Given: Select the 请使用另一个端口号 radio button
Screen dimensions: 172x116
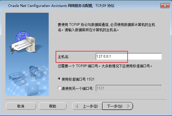Looking at the screenshot, I should click(59, 88).
